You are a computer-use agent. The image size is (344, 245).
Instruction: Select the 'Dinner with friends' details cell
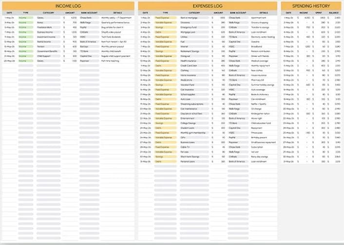[264, 56]
